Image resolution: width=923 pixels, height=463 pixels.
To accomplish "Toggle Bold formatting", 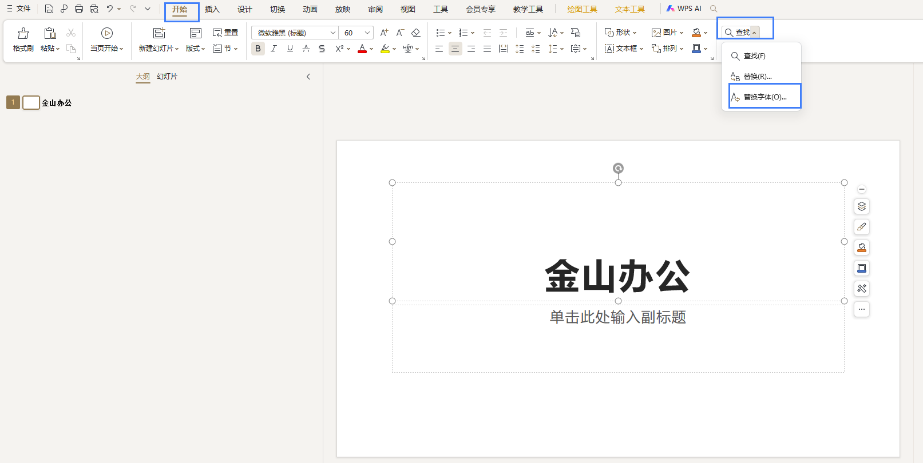I will pyautogui.click(x=258, y=49).
